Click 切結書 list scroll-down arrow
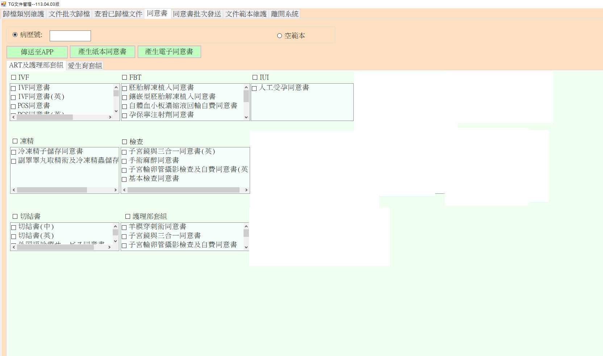Screen dimensions: 603x356 coord(116,241)
